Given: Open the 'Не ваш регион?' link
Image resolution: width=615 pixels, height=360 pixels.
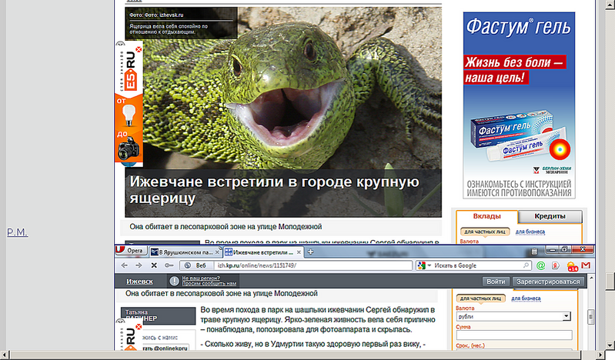Looking at the screenshot, I should coord(201,278).
